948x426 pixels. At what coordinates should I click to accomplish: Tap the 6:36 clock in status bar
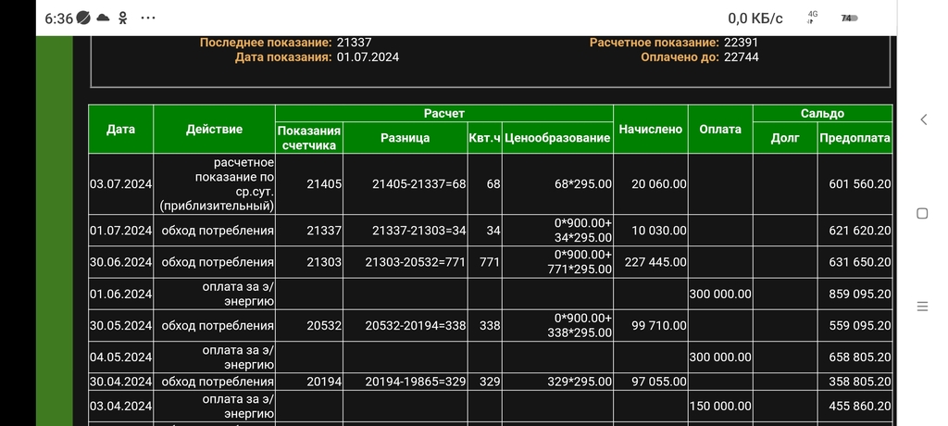pos(58,19)
